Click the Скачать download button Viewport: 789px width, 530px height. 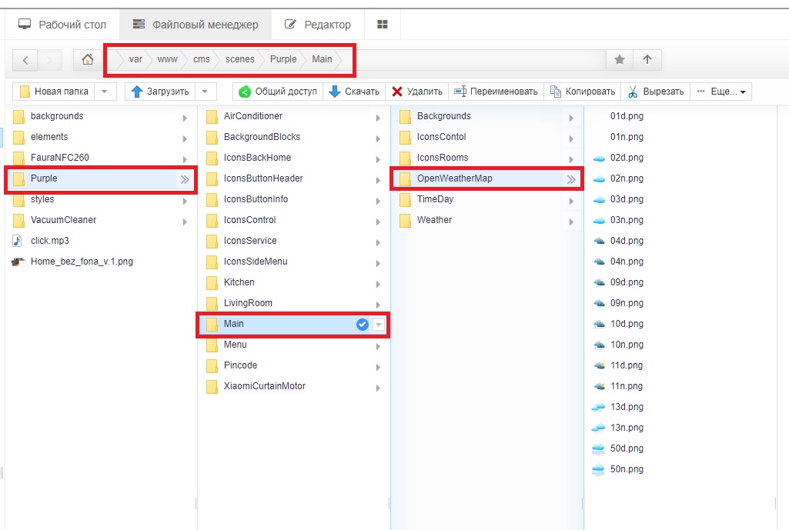354,92
